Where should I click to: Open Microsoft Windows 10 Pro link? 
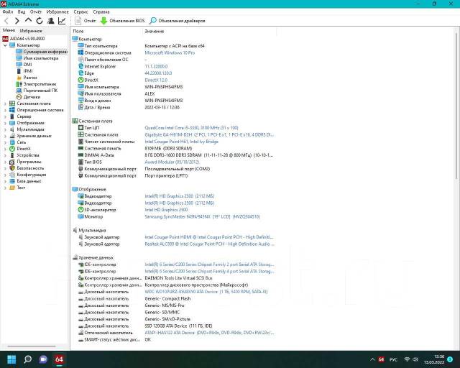point(170,52)
